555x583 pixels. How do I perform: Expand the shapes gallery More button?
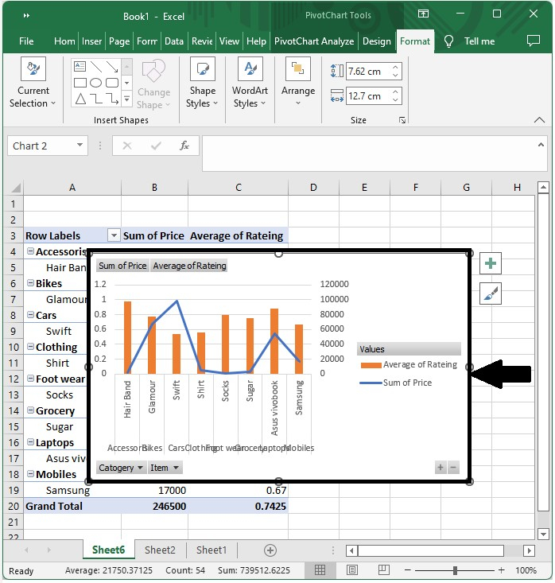(x=126, y=99)
